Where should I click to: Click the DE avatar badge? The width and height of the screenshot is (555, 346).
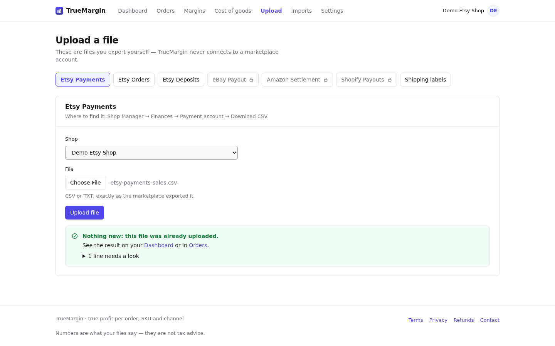(493, 11)
